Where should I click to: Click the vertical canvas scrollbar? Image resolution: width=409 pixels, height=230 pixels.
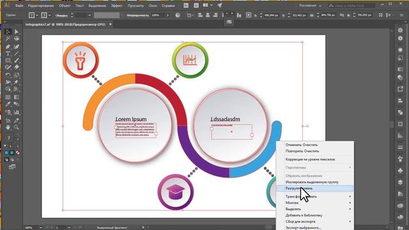click(392, 125)
